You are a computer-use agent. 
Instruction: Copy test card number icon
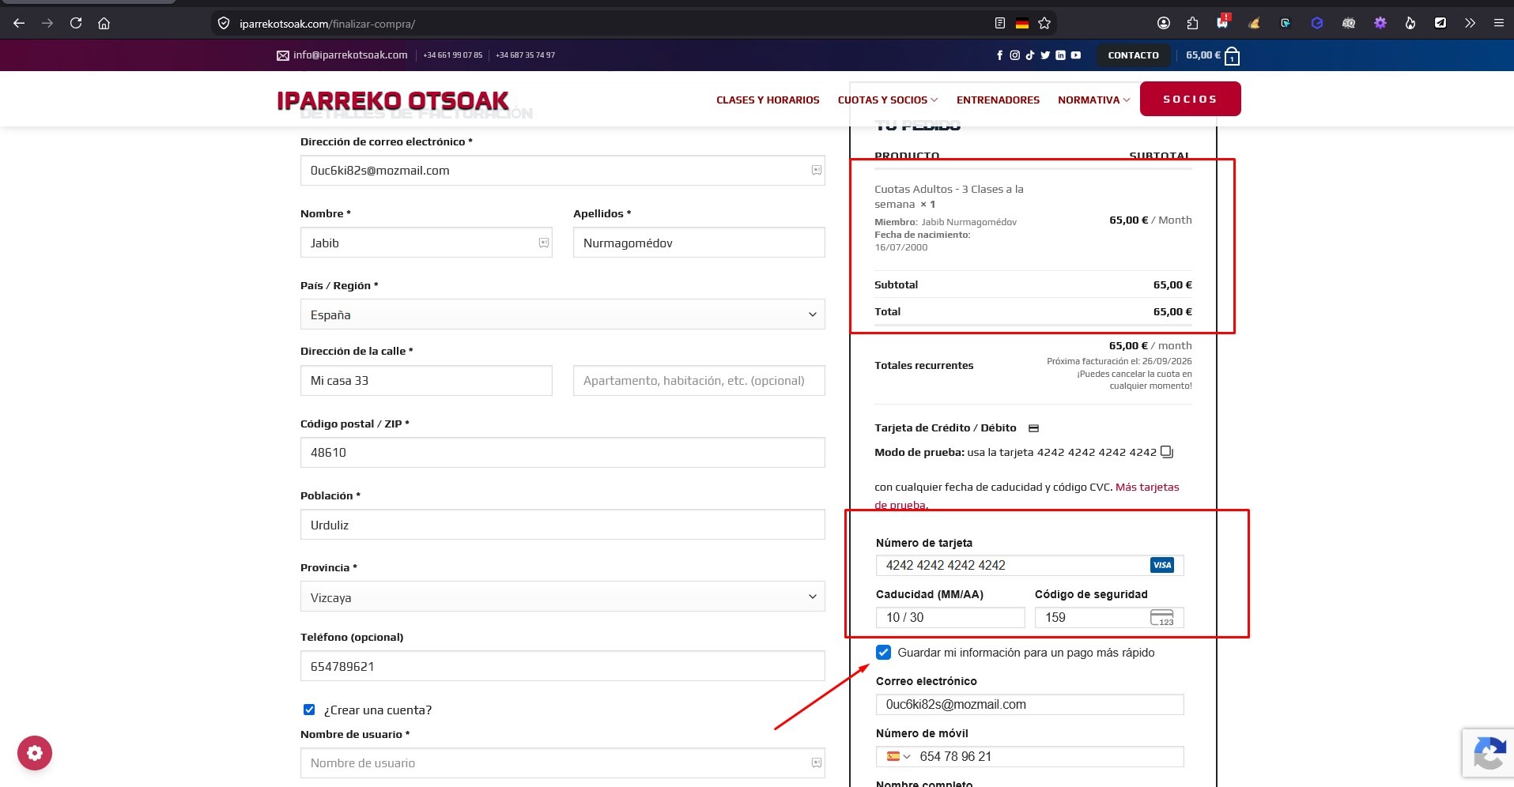point(1166,453)
